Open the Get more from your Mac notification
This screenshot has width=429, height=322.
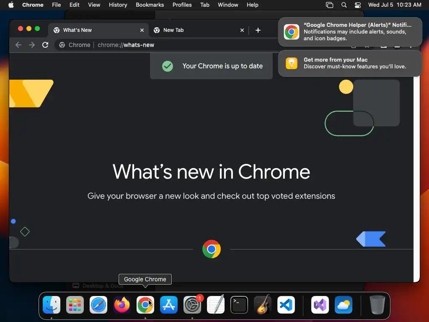click(x=350, y=63)
